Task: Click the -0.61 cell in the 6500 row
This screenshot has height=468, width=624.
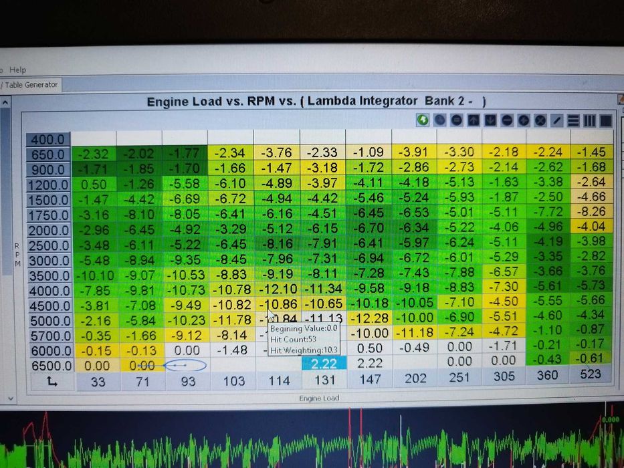Action: (591, 358)
